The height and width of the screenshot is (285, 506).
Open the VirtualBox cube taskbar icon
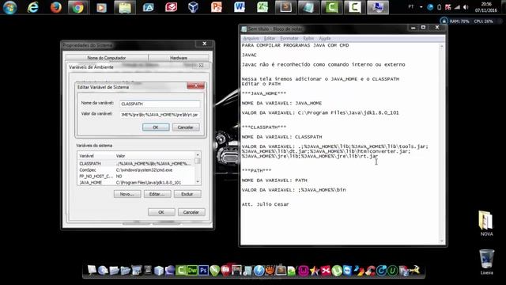pos(193,7)
